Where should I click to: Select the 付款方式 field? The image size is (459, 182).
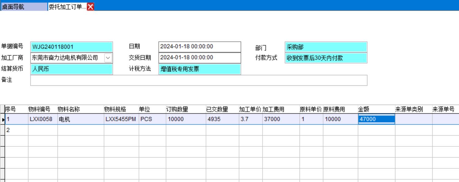pyautogui.click(x=326, y=58)
